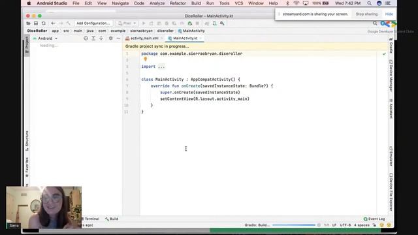Toggle the Device File Explorer side window
The width and height of the screenshot is (418, 235).
click(391, 192)
